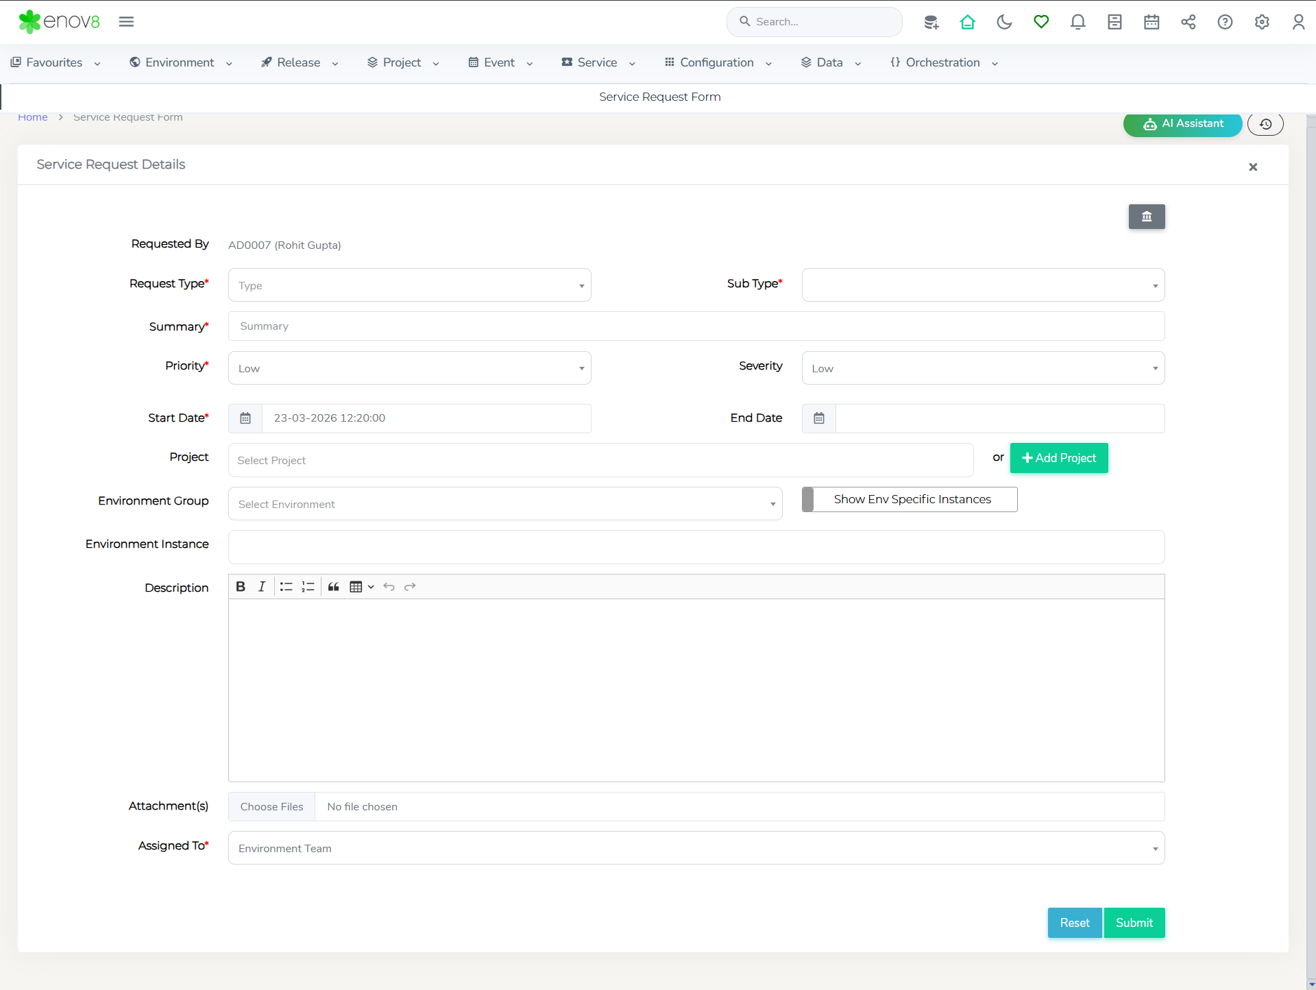Open the Assigned To dropdown
Image resolution: width=1316 pixels, height=990 pixels.
[x=696, y=848]
